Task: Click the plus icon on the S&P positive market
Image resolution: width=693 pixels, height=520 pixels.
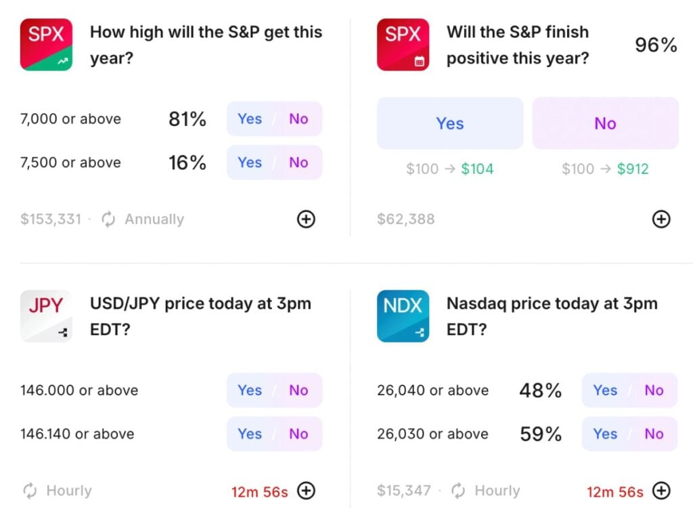Action: coord(661,219)
